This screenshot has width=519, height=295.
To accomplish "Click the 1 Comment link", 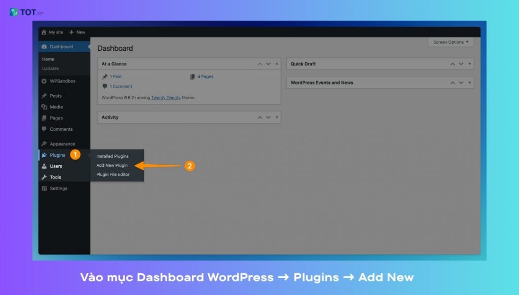I will [x=120, y=86].
